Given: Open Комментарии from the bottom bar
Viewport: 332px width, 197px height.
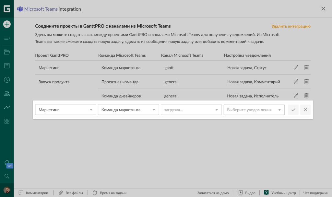Looking at the screenshot, I should (x=33, y=193).
